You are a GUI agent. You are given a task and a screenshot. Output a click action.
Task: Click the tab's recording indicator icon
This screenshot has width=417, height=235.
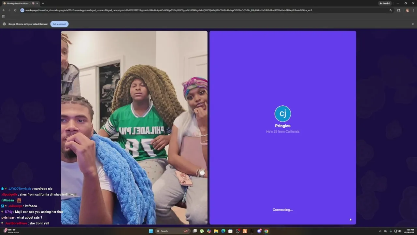pyautogui.click(x=33, y=3)
